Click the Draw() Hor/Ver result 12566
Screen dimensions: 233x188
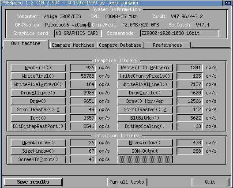coord(190,101)
